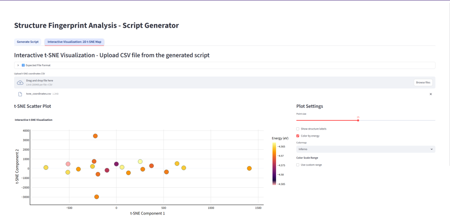The width and height of the screenshot is (450, 218).
Task: Select the dark purple point at origin
Action: click(116, 164)
